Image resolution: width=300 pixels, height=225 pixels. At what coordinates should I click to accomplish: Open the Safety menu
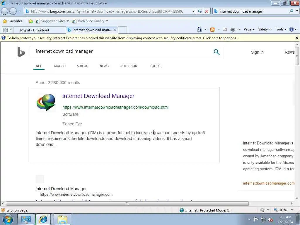(x=265, y=29)
